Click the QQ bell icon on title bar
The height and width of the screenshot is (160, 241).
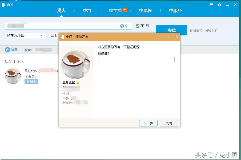tap(3, 5)
